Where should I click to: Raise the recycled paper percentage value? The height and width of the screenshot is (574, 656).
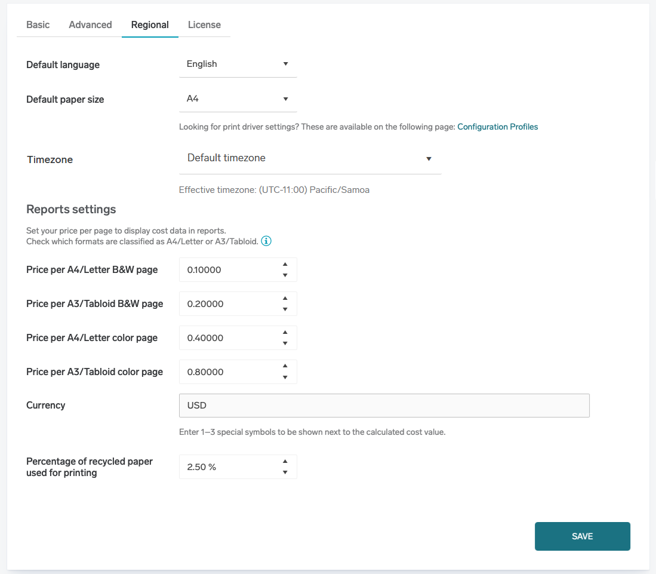[285, 462]
